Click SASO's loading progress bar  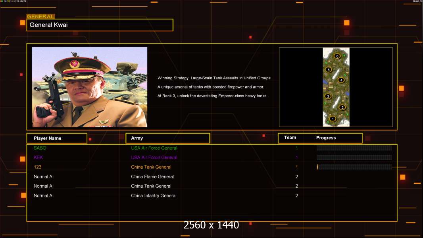tap(354, 148)
